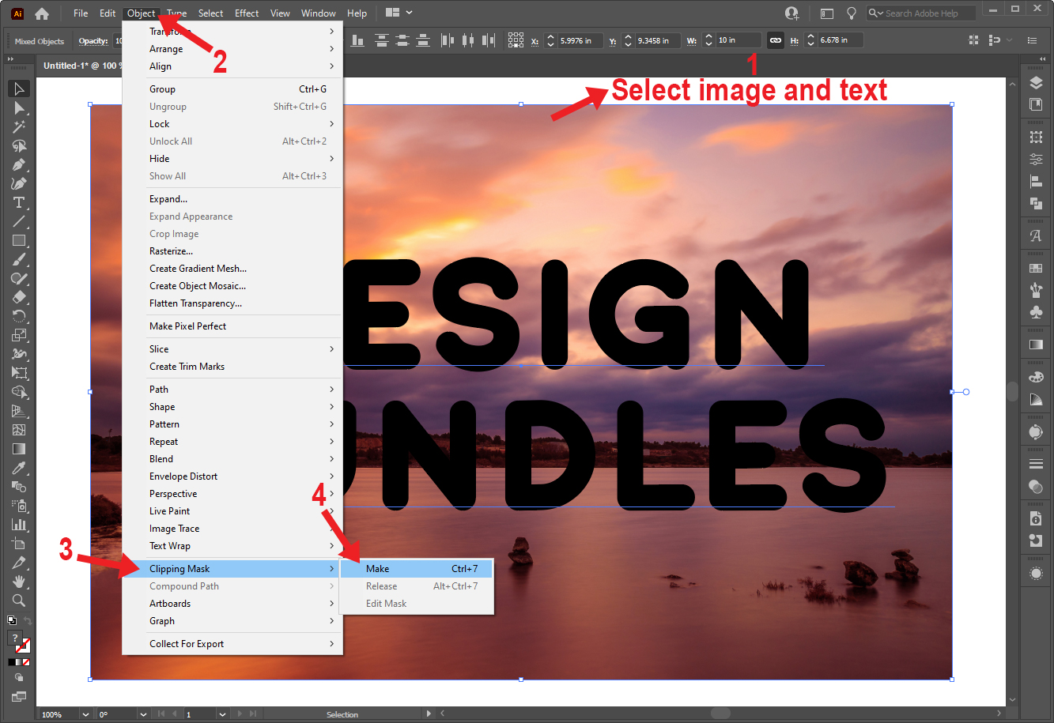Select the Curvature tool

[x=19, y=183]
